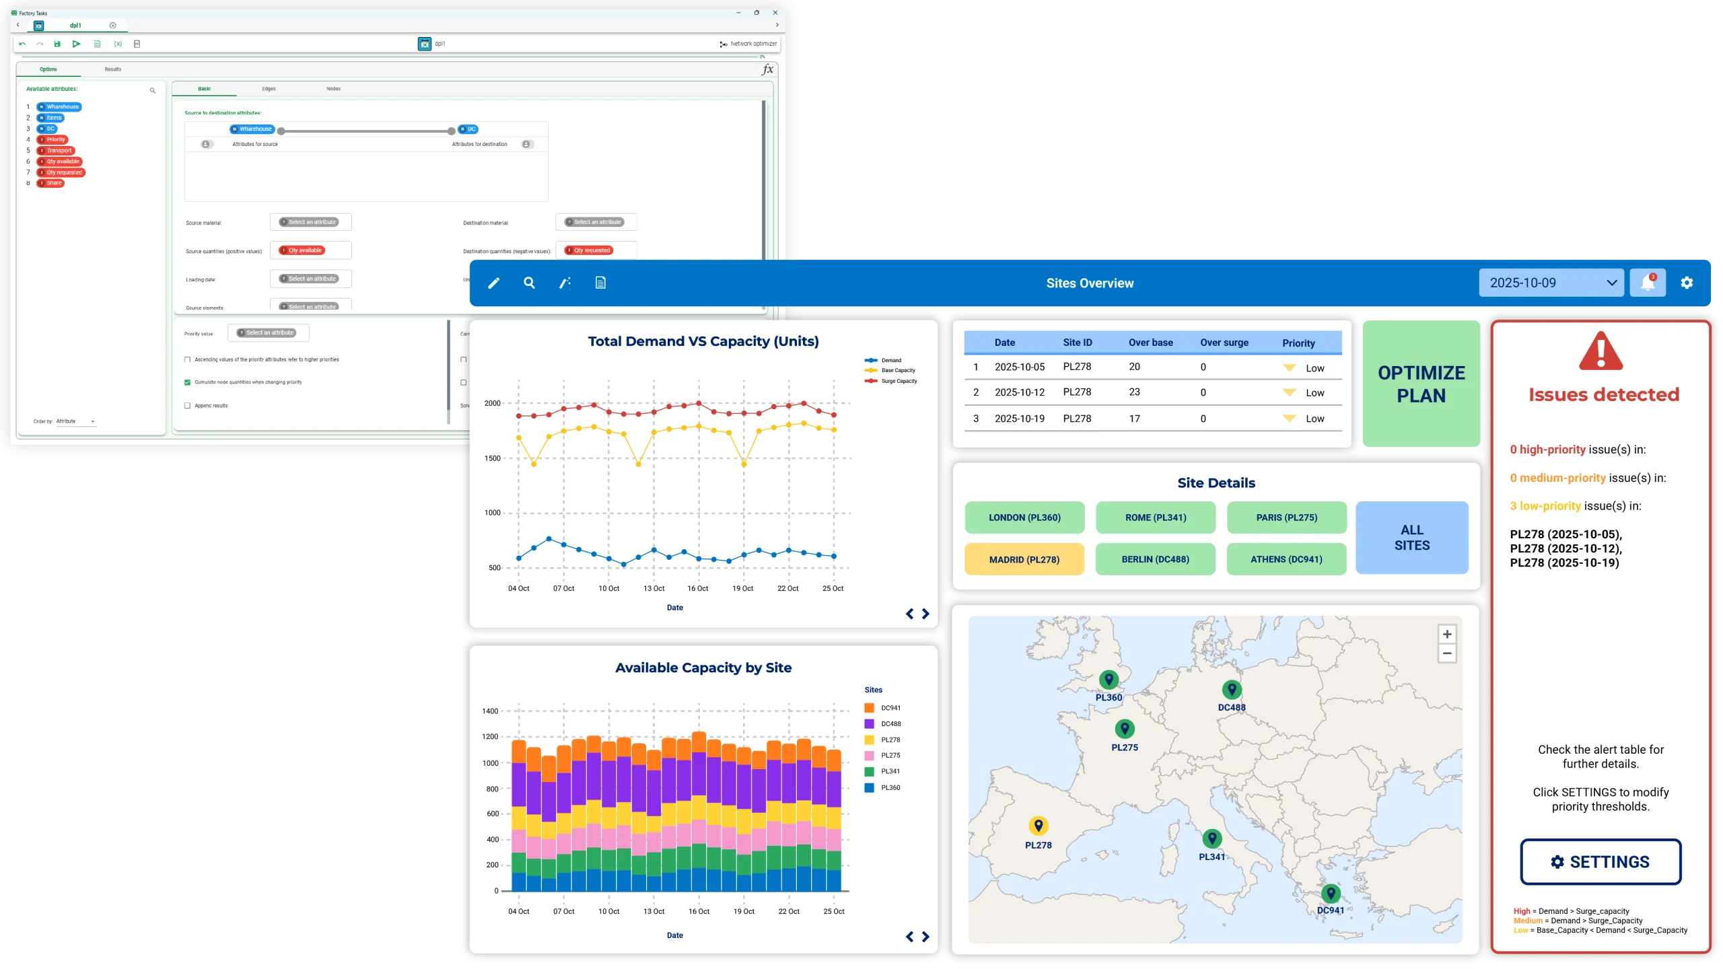Click the undo arrow in Factory Tasks toolbar
The height and width of the screenshot is (969, 1723).
pos(22,44)
